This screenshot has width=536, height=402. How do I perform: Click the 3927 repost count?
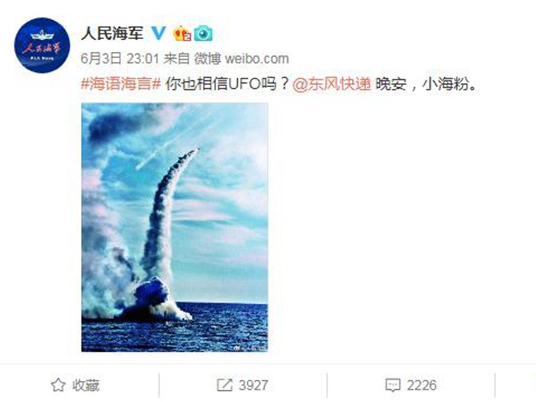click(x=253, y=385)
